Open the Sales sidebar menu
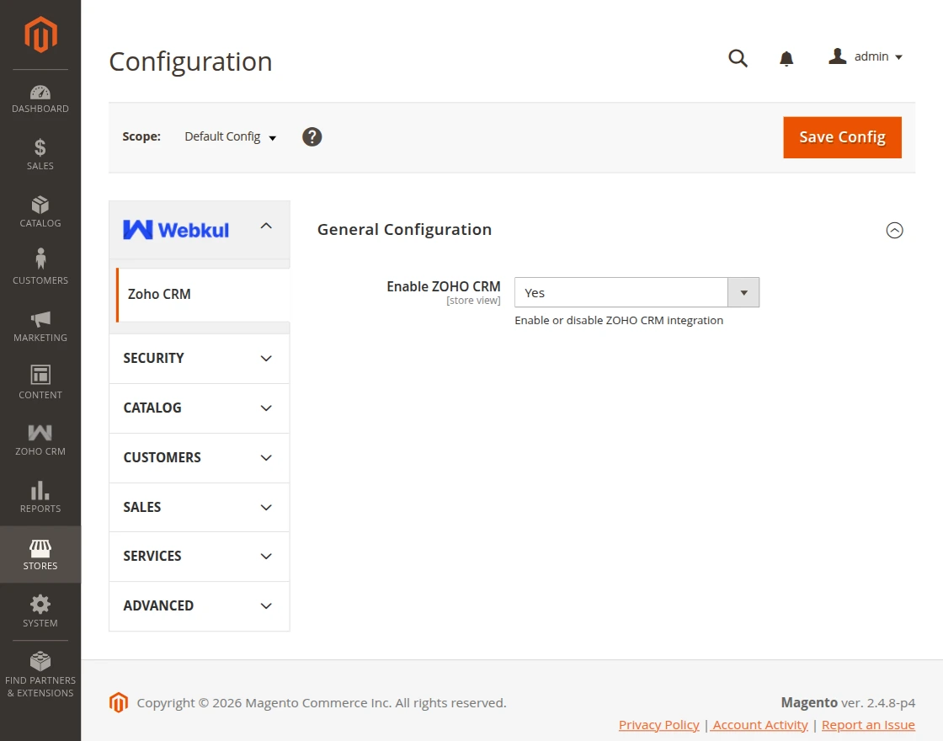Viewport: 943px width, 741px height. pos(40,155)
